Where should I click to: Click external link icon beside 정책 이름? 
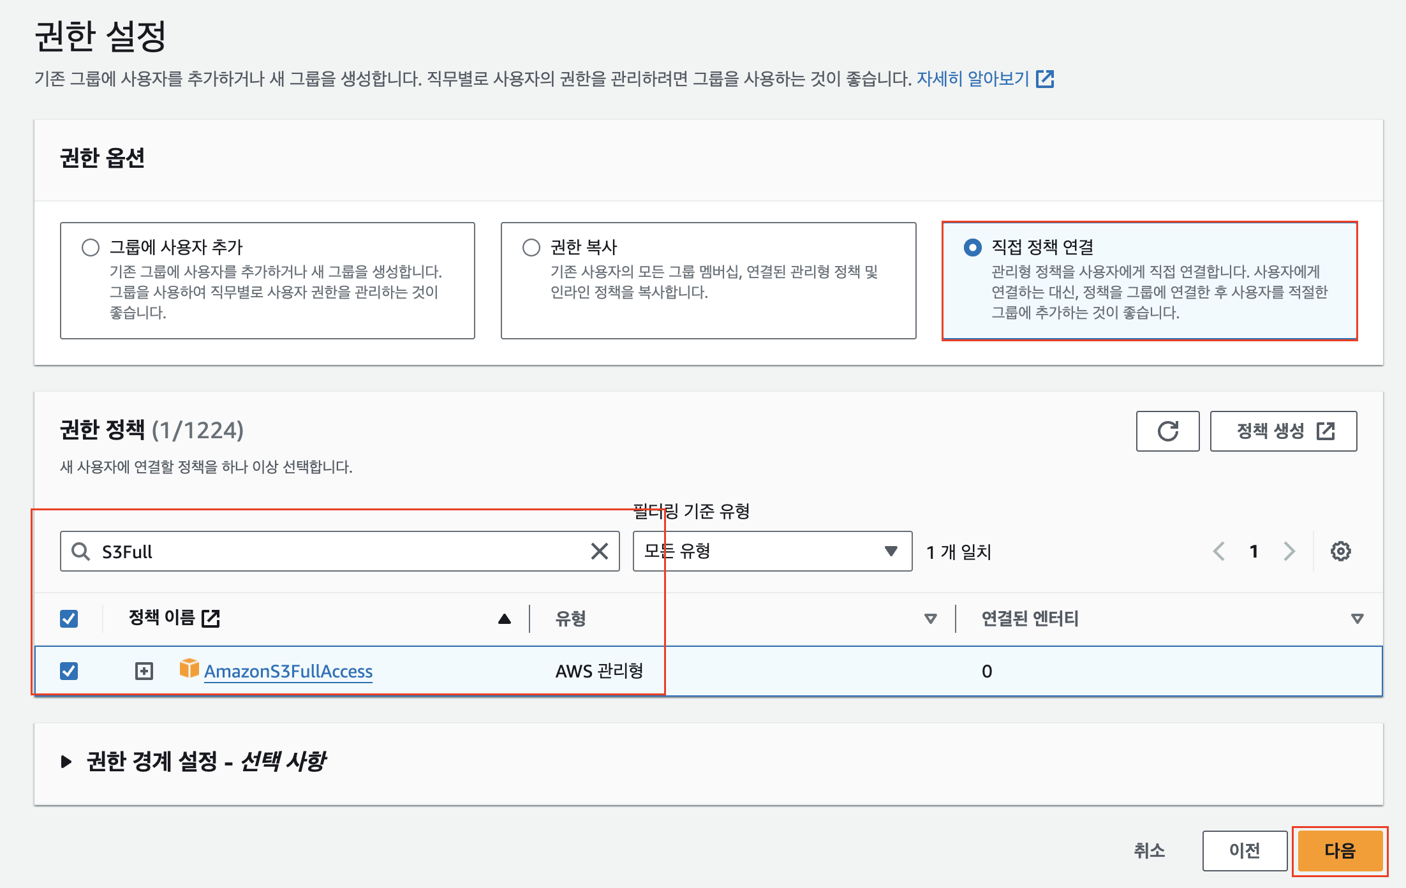[x=211, y=618]
